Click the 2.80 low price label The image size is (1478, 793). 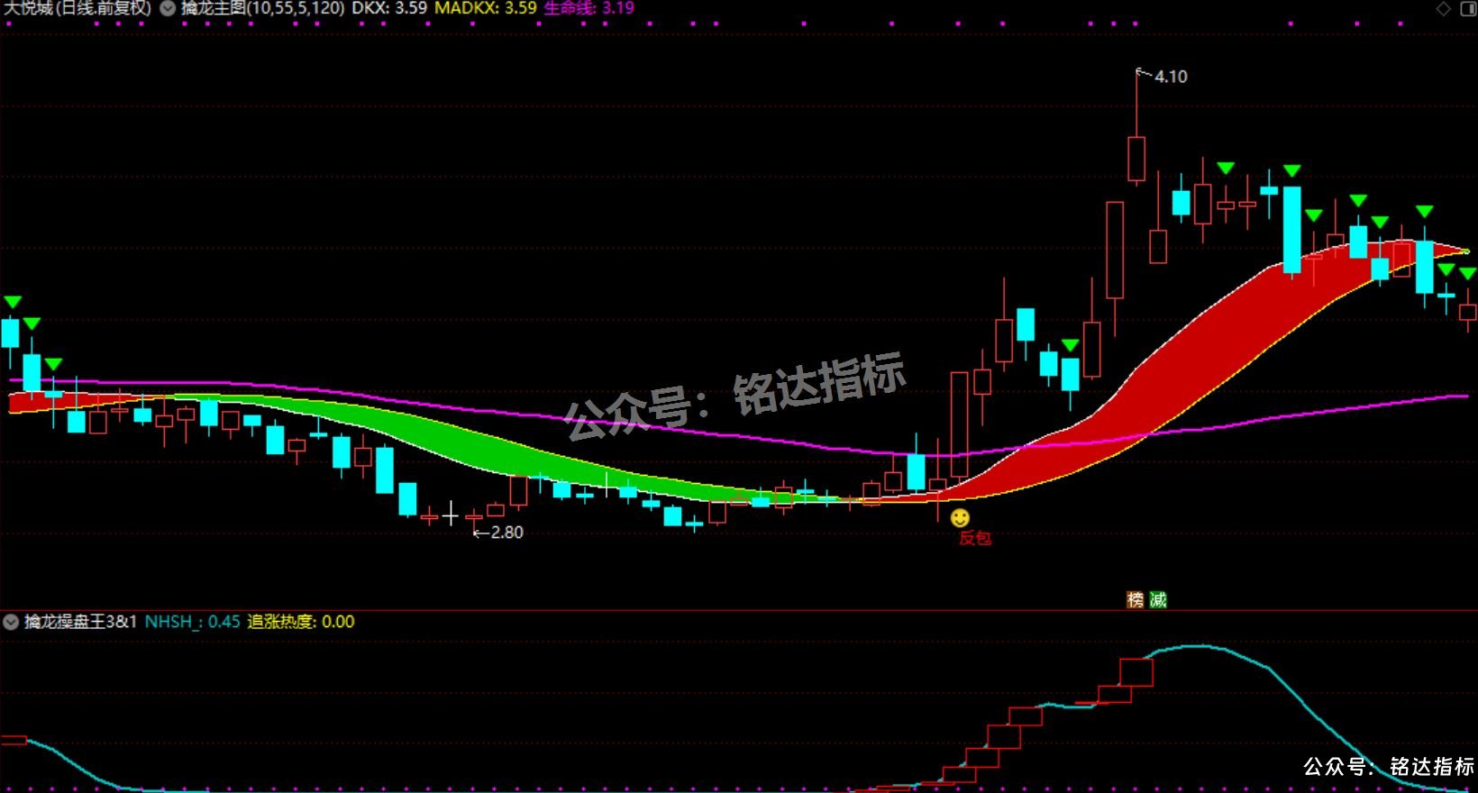tap(506, 533)
